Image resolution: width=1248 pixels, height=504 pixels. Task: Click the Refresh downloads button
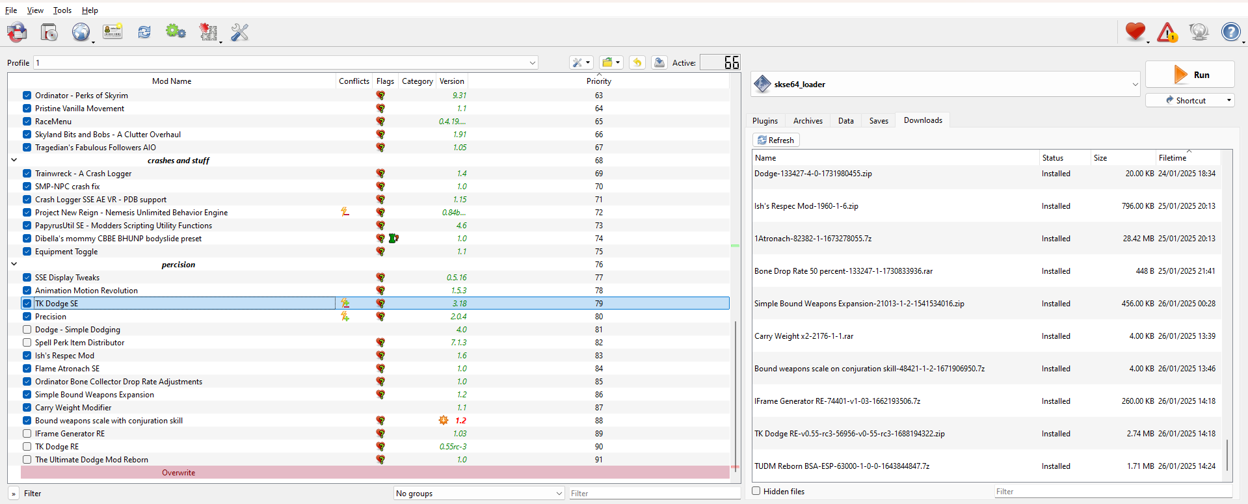[776, 140]
